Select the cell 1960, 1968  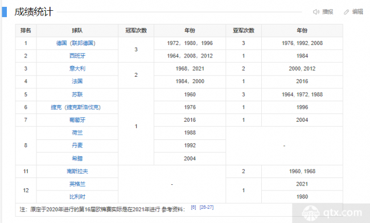click(302, 171)
